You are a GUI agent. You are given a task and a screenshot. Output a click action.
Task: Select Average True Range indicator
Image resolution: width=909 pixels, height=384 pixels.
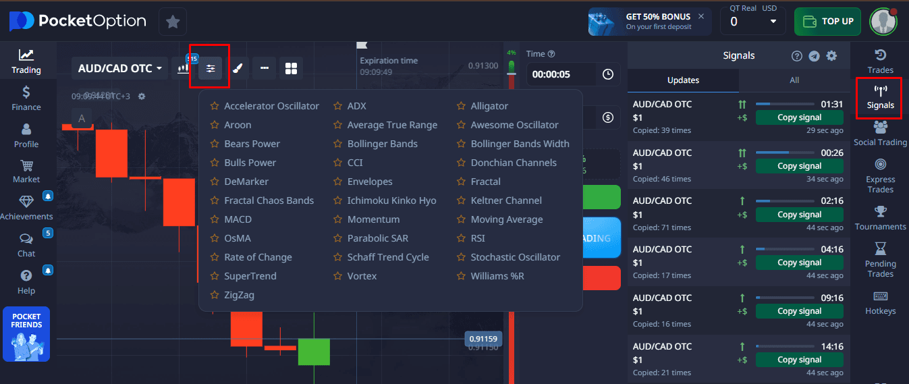tap(392, 125)
